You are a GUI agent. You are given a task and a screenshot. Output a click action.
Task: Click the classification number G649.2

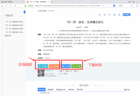coord(47,58)
